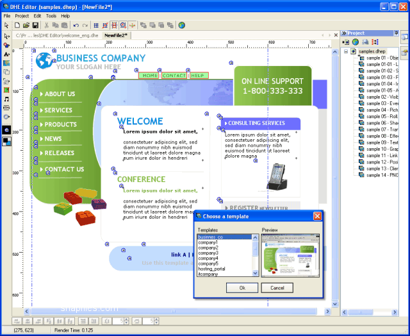Create a new file via toolbar icon
Viewport: 410px width, 336px height.
click(x=17, y=25)
